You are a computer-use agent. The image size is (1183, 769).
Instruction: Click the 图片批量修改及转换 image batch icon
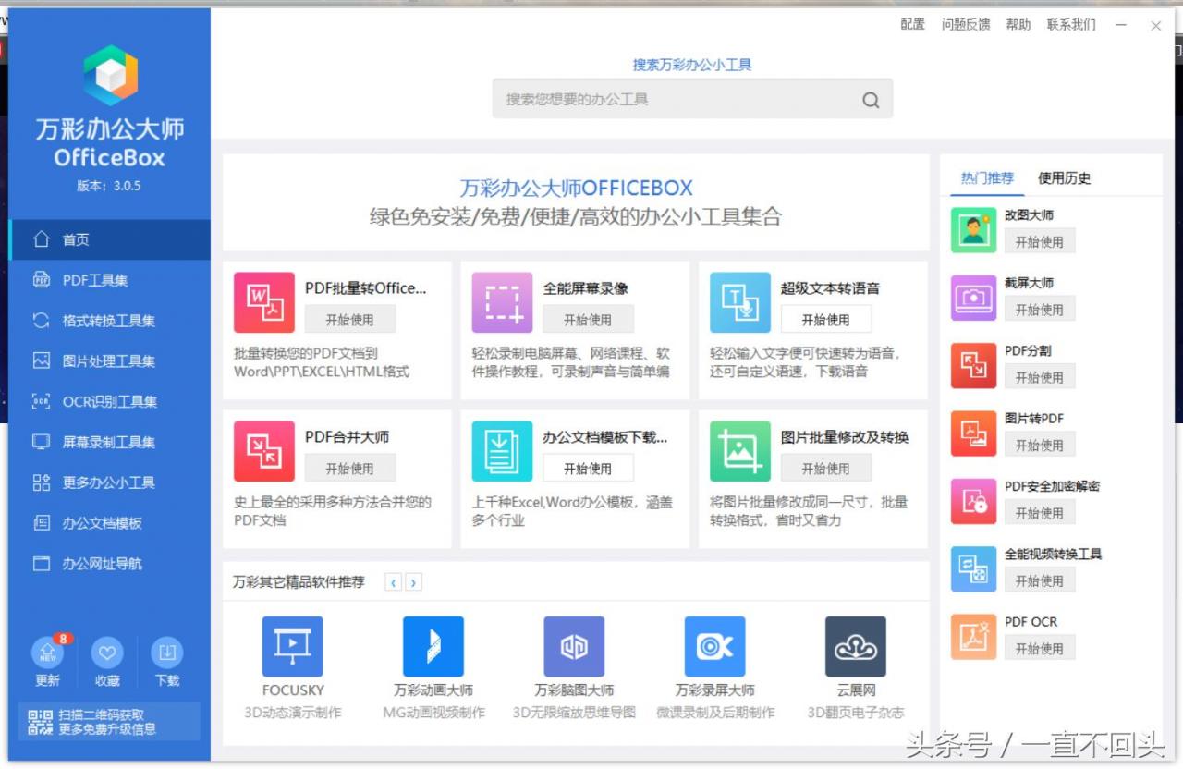click(738, 451)
